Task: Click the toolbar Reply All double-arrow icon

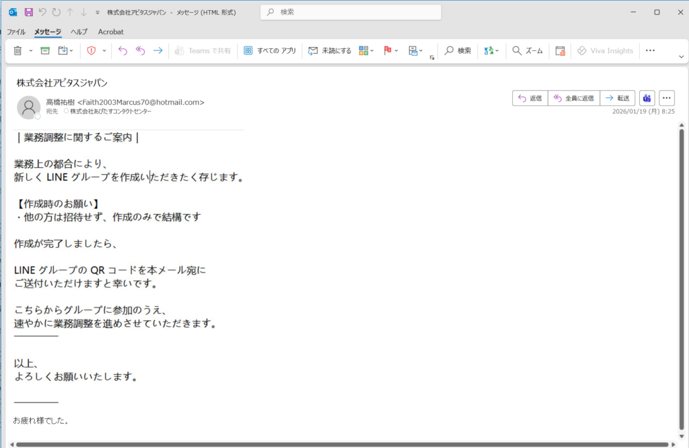Action: point(140,50)
